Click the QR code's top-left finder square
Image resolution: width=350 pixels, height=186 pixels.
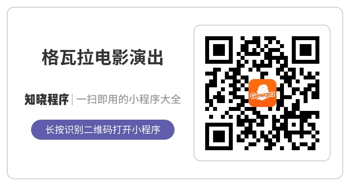pyautogui.click(x=219, y=50)
